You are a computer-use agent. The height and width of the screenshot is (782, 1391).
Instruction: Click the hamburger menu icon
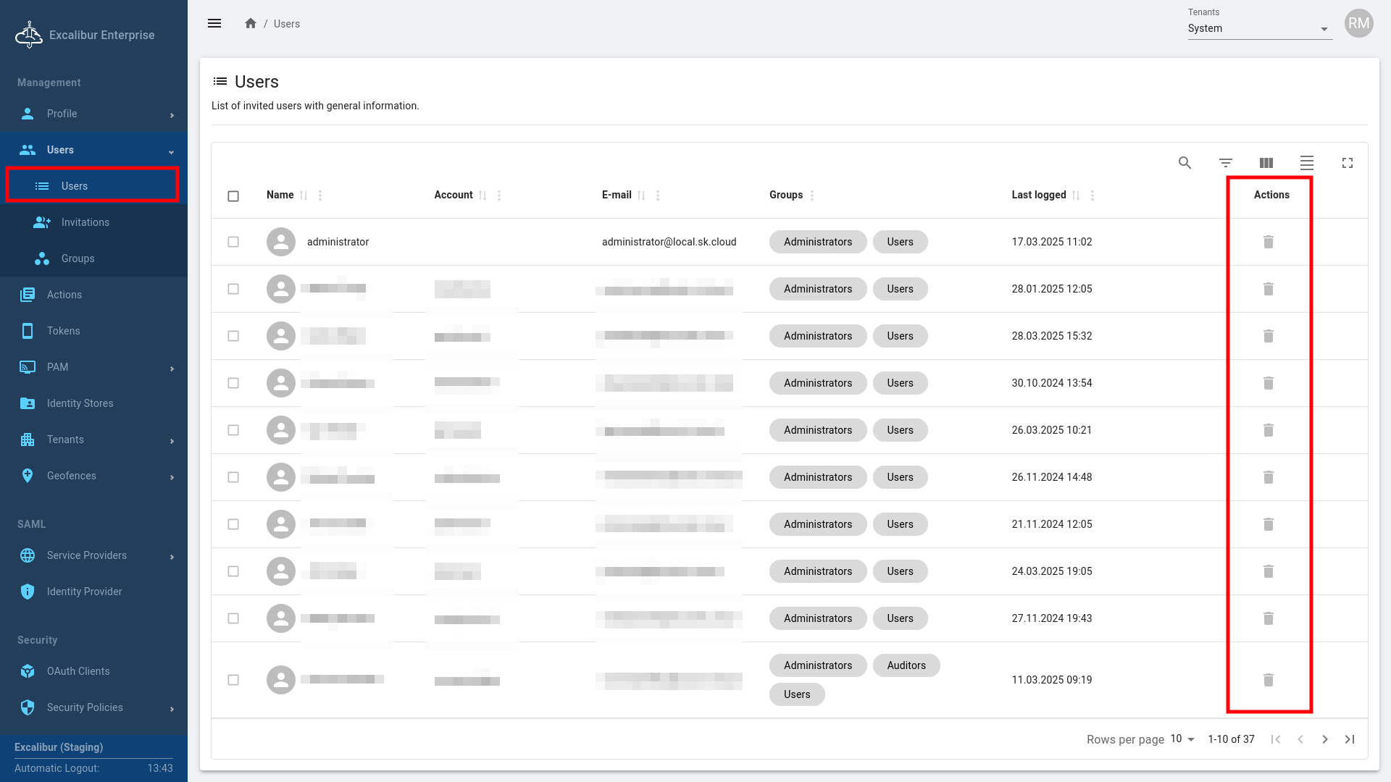tap(214, 23)
